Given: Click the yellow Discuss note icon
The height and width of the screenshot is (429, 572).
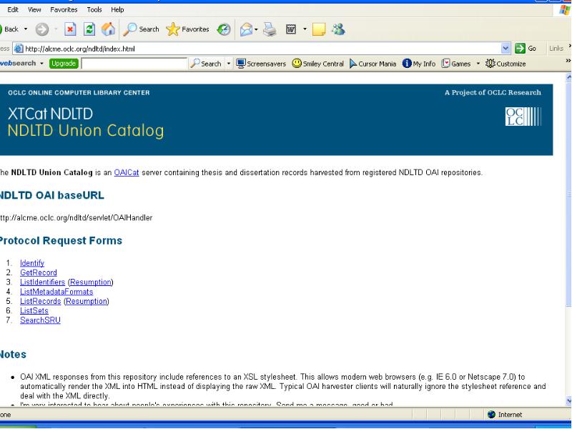Looking at the screenshot, I should click(319, 29).
